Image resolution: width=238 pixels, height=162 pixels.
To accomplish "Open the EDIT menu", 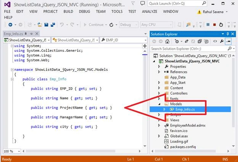I will pos(20,11).
